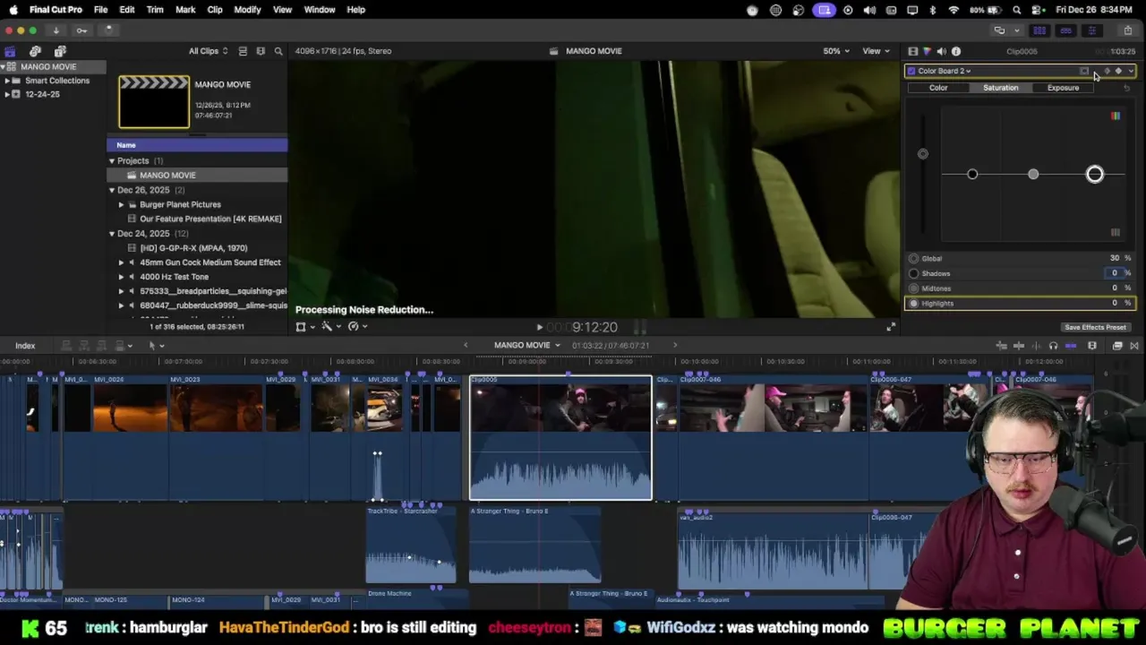Show the Background Tasks indicator
This screenshot has height=645, width=1146.
click(x=107, y=30)
